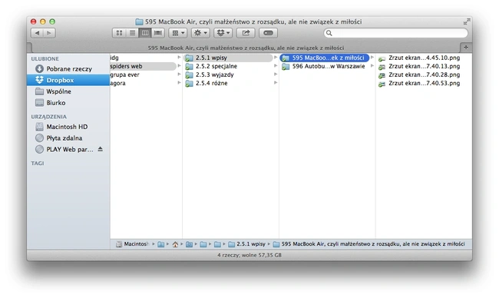Click the TAGI sidebar heading

38,163
